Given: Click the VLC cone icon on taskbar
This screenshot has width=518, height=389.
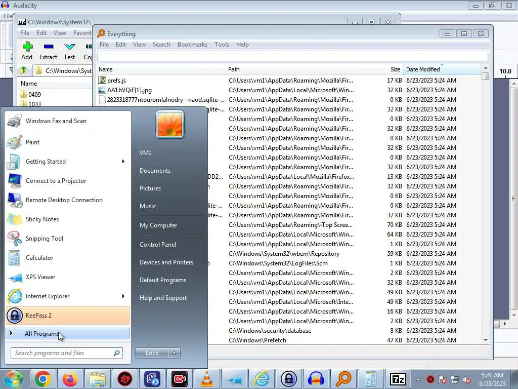Looking at the screenshot, I should [x=207, y=379].
